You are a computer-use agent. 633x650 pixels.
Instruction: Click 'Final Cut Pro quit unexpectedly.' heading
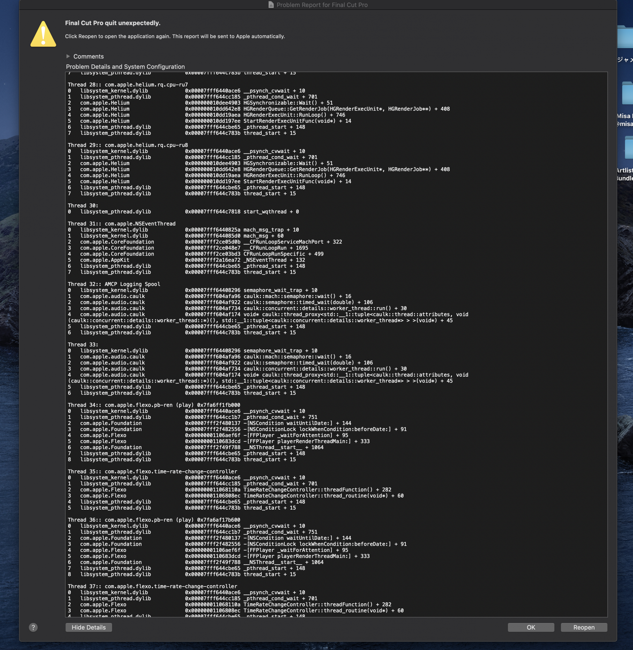pyautogui.click(x=113, y=23)
